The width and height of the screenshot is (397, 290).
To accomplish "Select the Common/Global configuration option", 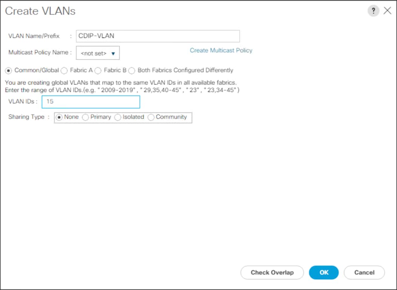I will pyautogui.click(x=9, y=71).
